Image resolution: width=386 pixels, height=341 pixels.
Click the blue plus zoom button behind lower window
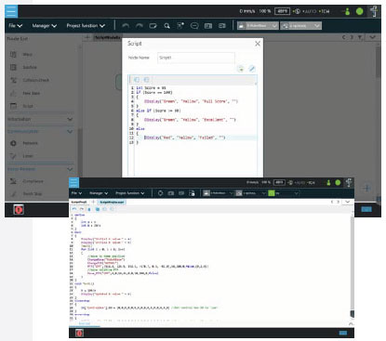[x=367, y=188]
